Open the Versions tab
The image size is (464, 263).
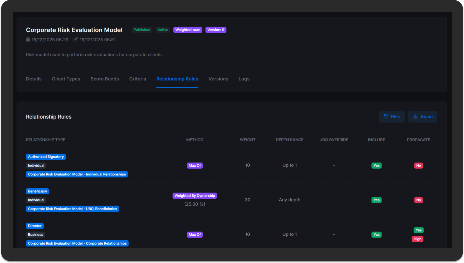coord(218,79)
